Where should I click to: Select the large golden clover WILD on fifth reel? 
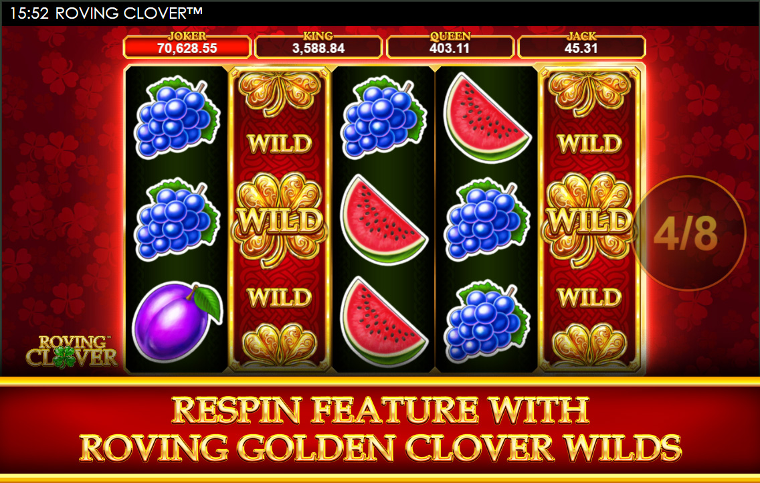tap(589, 220)
